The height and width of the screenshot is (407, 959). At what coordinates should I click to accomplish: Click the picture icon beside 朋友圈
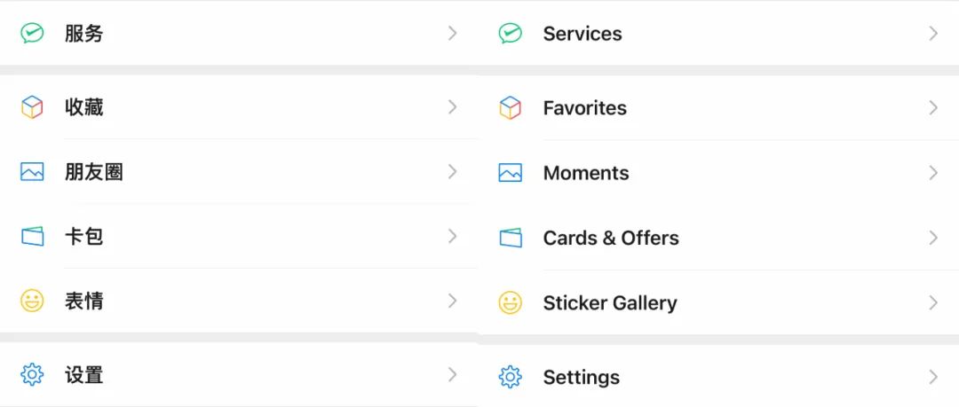coord(32,172)
